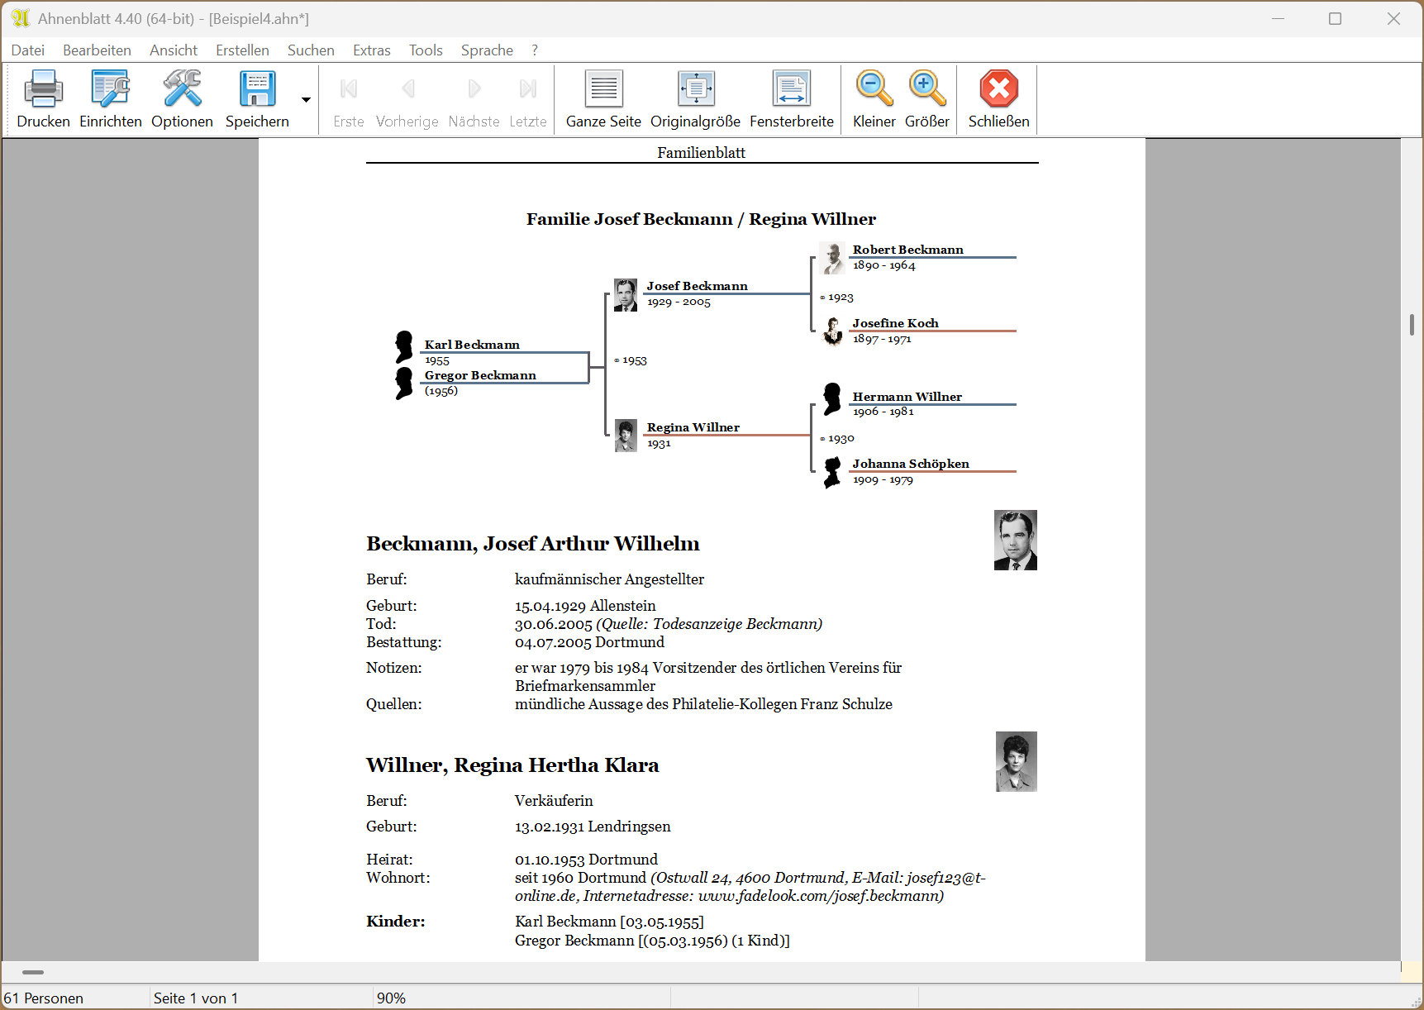Open the Datei menu
This screenshot has height=1010, width=1424.
(x=28, y=50)
